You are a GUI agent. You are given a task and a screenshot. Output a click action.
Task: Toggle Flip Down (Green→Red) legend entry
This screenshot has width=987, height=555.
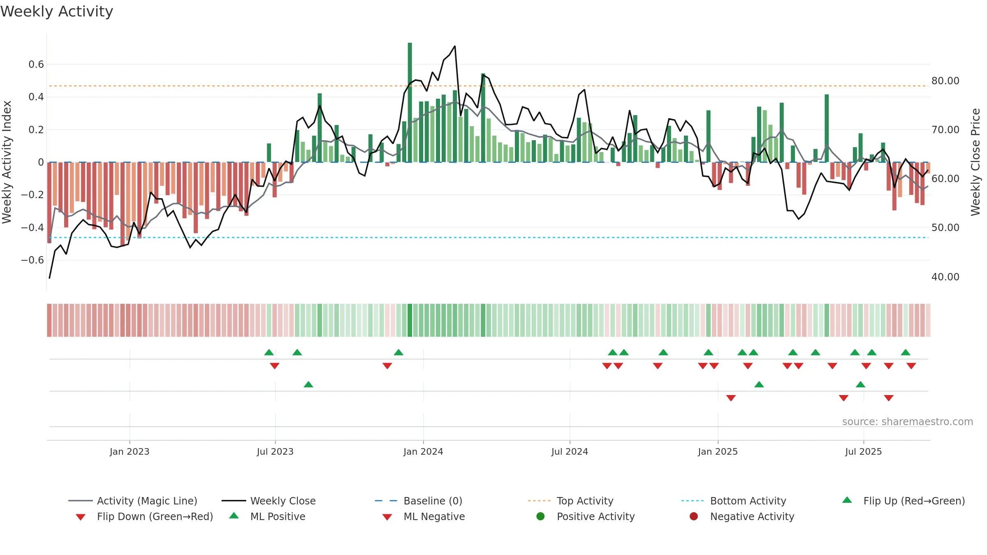[x=144, y=516]
